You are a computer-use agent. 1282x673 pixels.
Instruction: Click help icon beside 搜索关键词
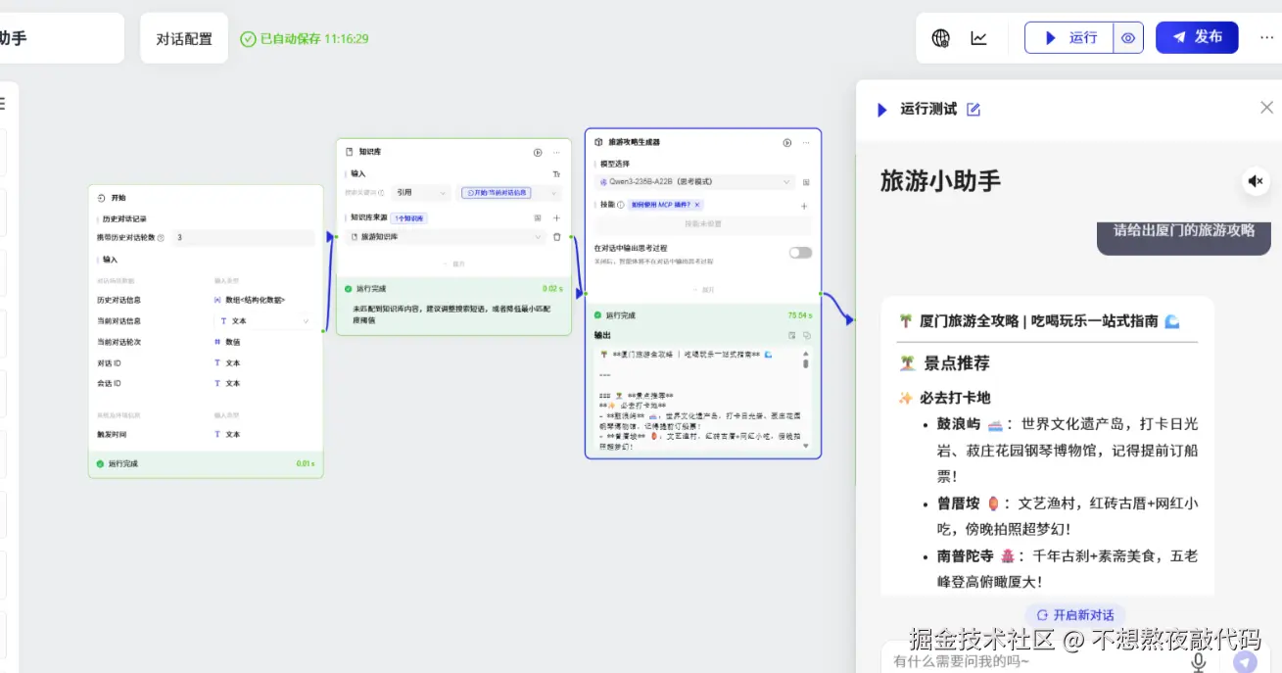click(383, 193)
